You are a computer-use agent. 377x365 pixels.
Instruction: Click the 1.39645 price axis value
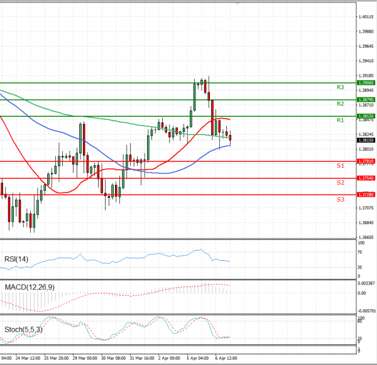pos(366,46)
